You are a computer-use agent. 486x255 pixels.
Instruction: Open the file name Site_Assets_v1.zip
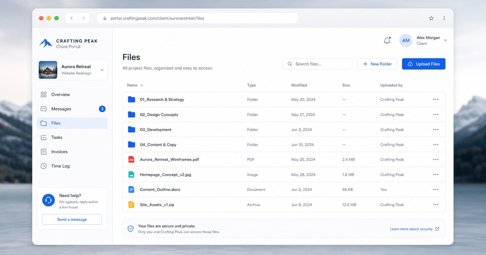[x=157, y=205]
